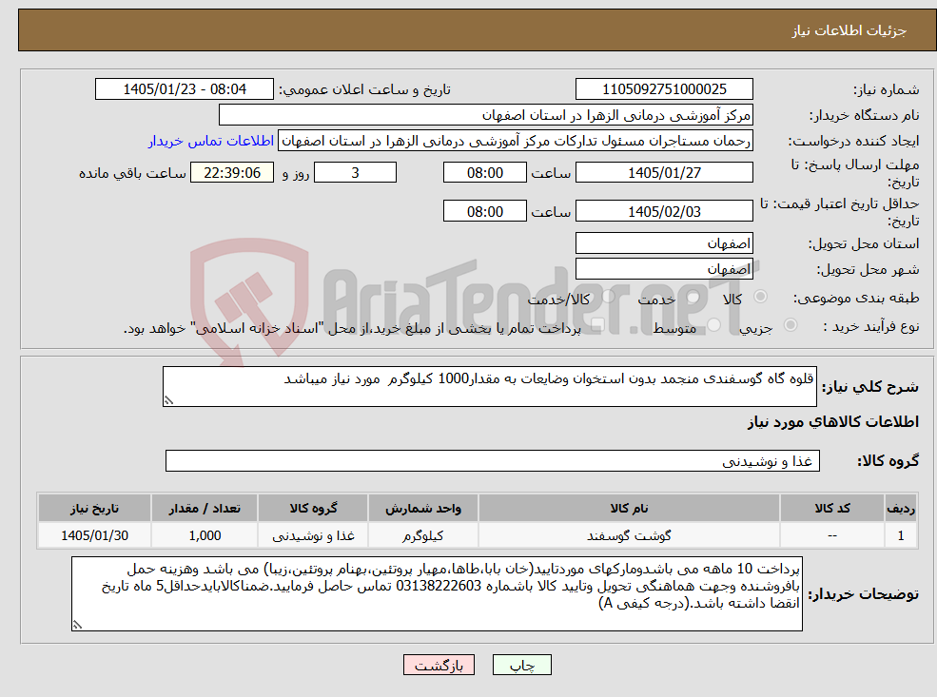Click the description textarea resize handle

(168, 400)
